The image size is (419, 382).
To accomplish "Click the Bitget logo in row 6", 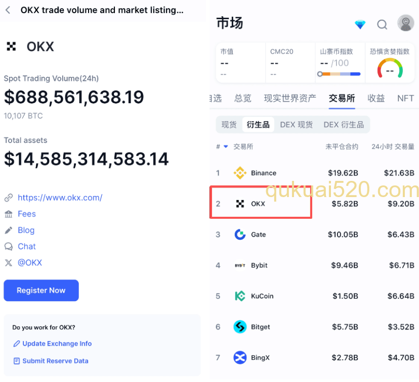I will [240, 327].
